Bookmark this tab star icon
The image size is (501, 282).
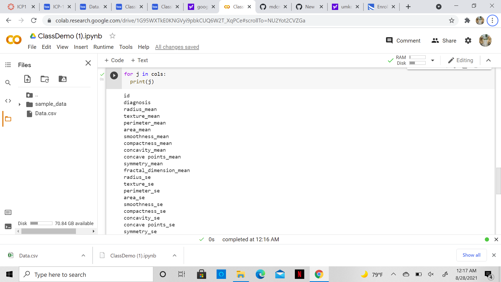pos(452,20)
